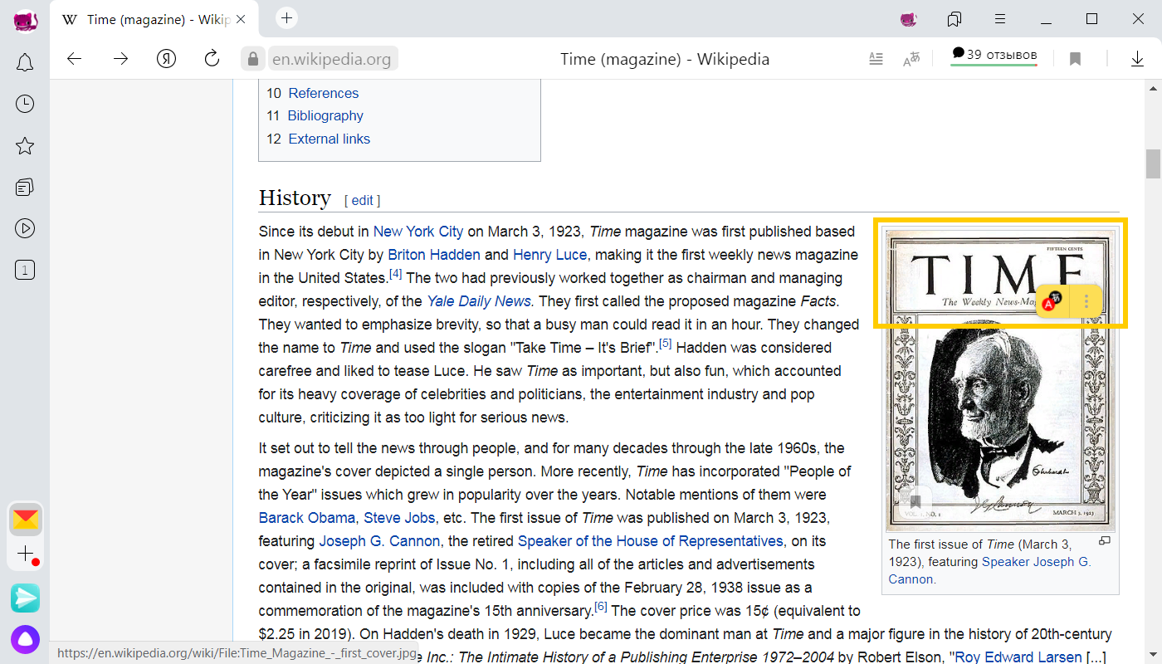Open browsing history clock icon
Viewport: 1162px width, 664px height.
(x=25, y=104)
